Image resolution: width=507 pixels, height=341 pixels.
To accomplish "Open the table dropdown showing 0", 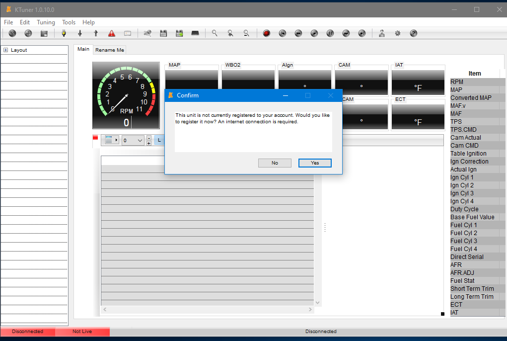I will [133, 140].
